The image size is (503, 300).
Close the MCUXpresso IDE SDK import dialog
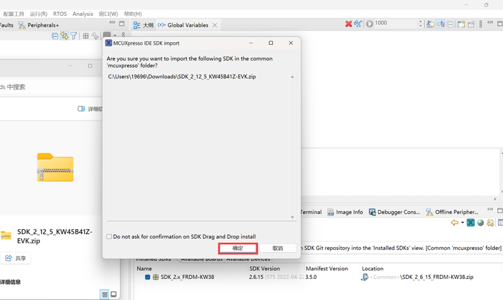pyautogui.click(x=290, y=43)
